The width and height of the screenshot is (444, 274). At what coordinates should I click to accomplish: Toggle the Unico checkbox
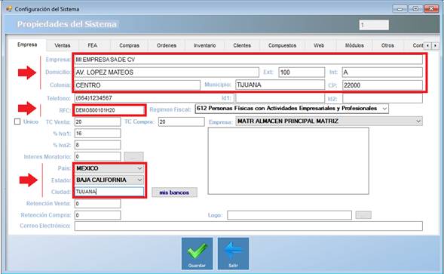[x=17, y=122]
